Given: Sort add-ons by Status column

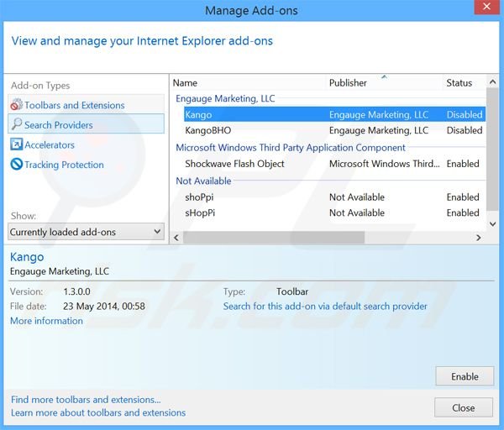Looking at the screenshot, I should tap(462, 83).
